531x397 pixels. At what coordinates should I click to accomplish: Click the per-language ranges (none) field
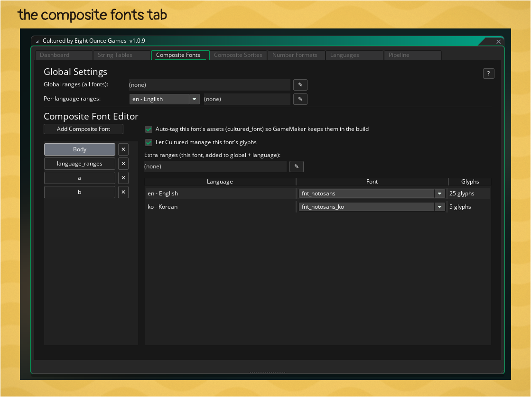pyautogui.click(x=247, y=99)
